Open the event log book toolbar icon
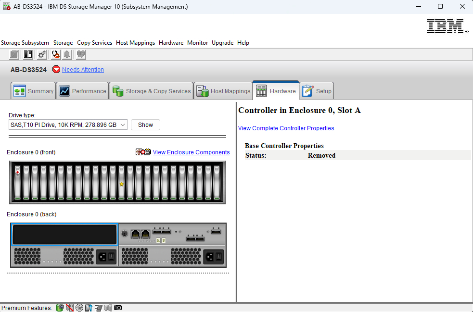The height and width of the screenshot is (312, 473). pyautogui.click(x=28, y=54)
